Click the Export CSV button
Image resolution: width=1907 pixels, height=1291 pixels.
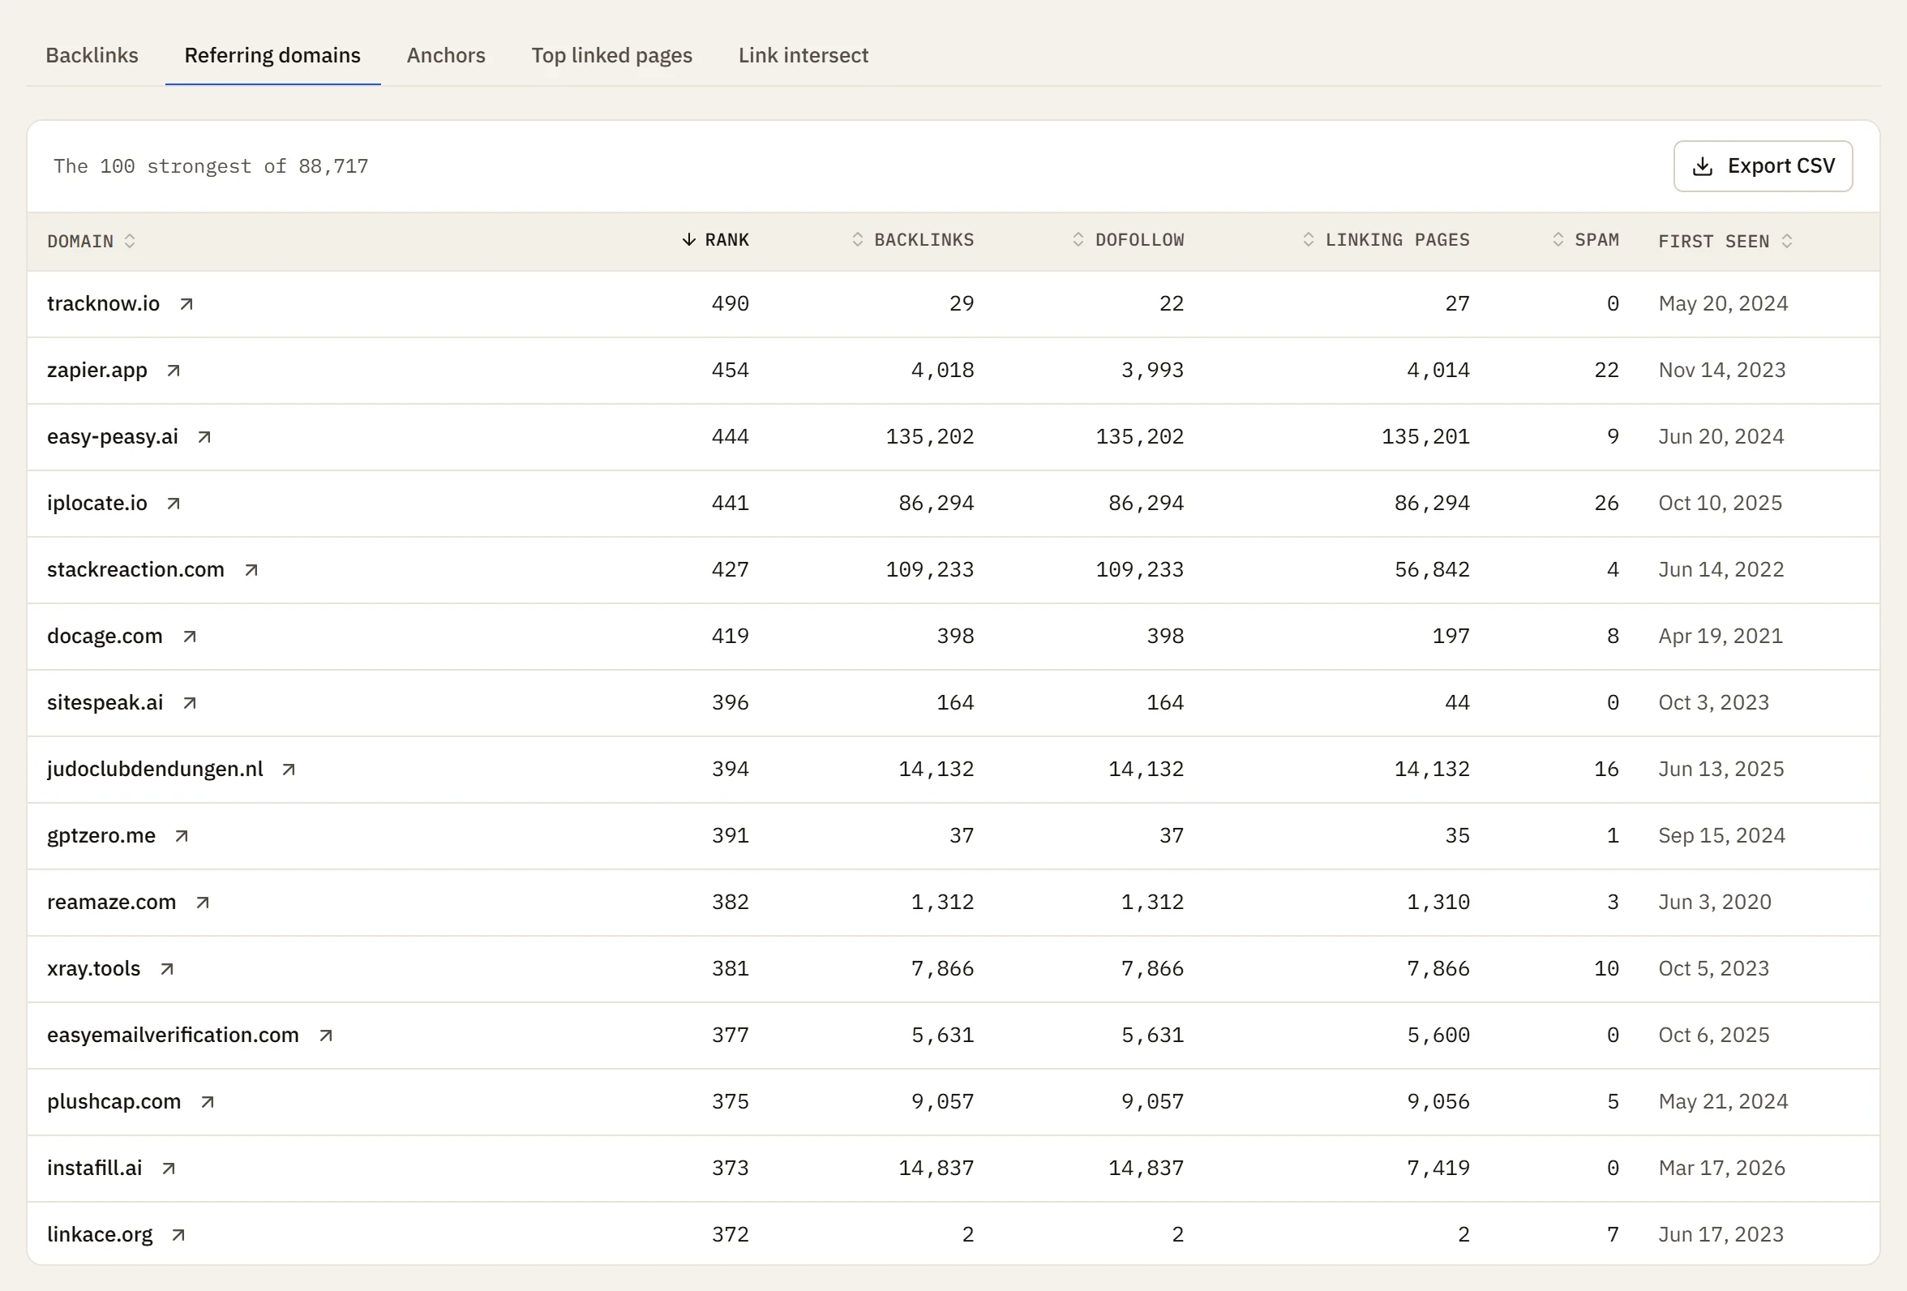tap(1763, 165)
